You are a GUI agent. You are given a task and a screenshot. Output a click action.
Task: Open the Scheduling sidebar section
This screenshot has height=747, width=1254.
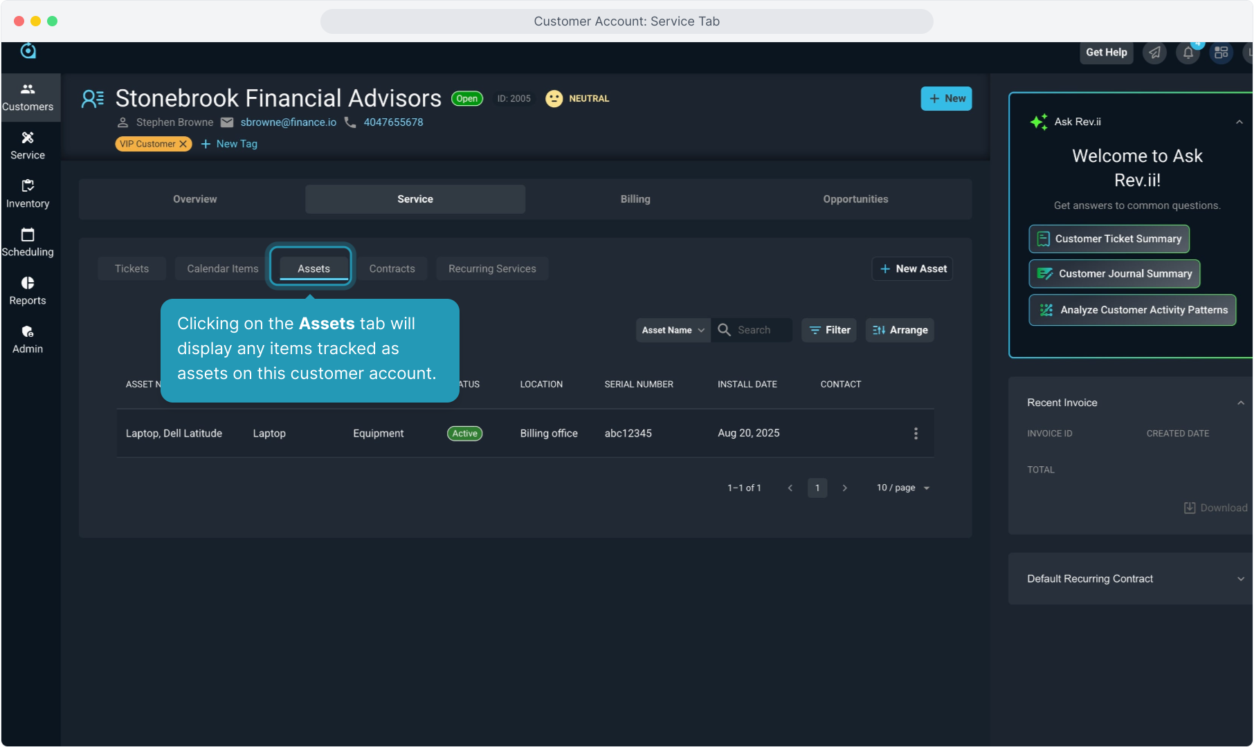click(x=28, y=243)
